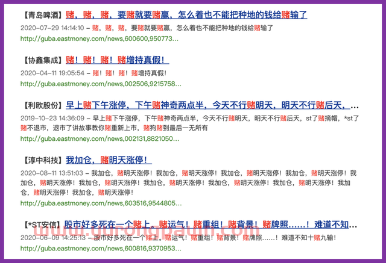Click the timestamp 2019-10-23 14:36:09

52,119
